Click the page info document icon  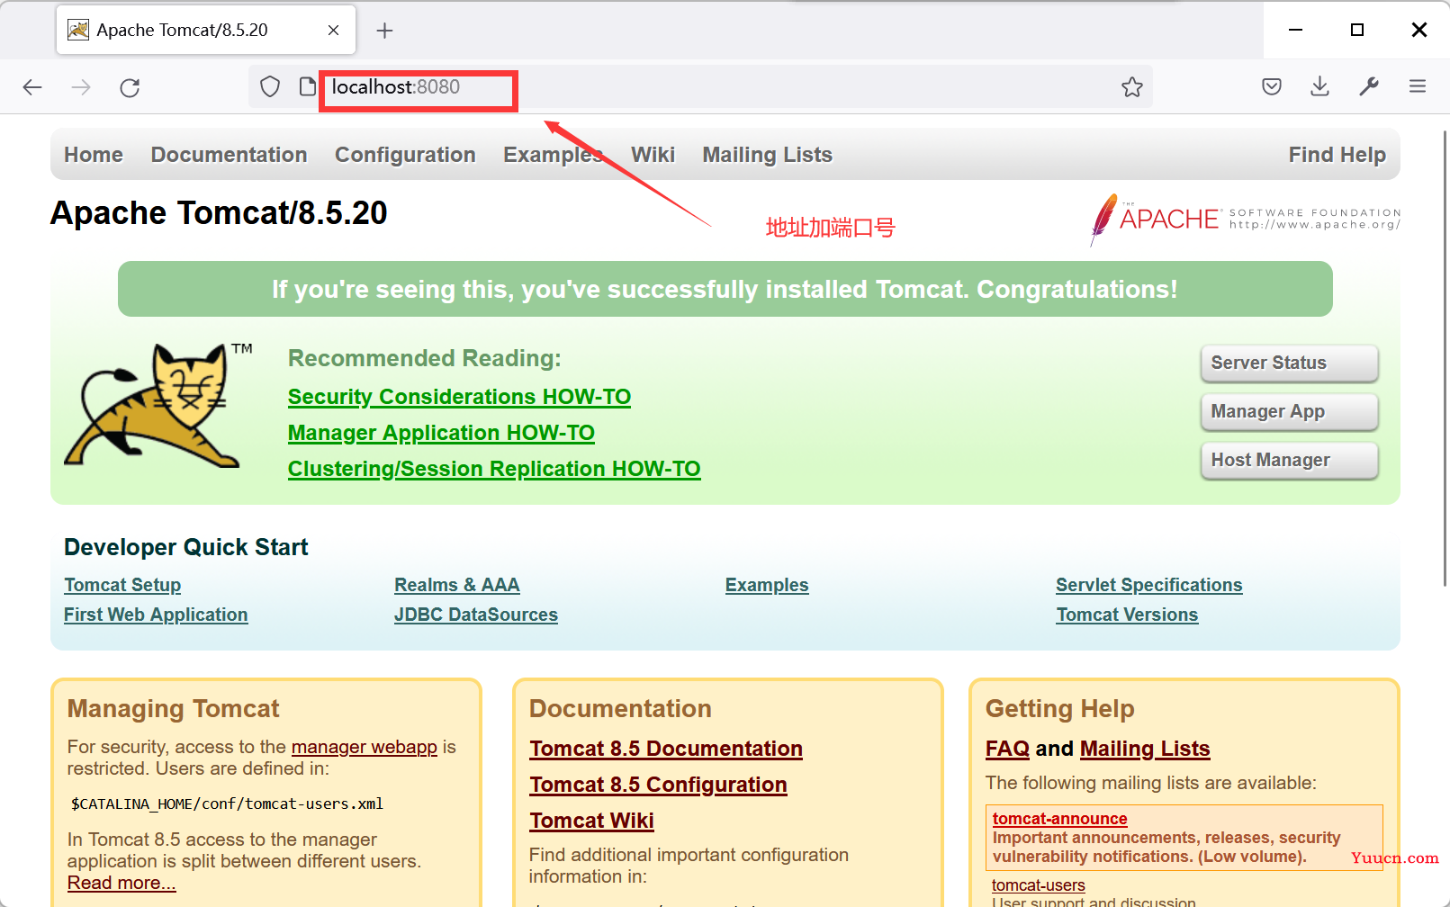308,86
